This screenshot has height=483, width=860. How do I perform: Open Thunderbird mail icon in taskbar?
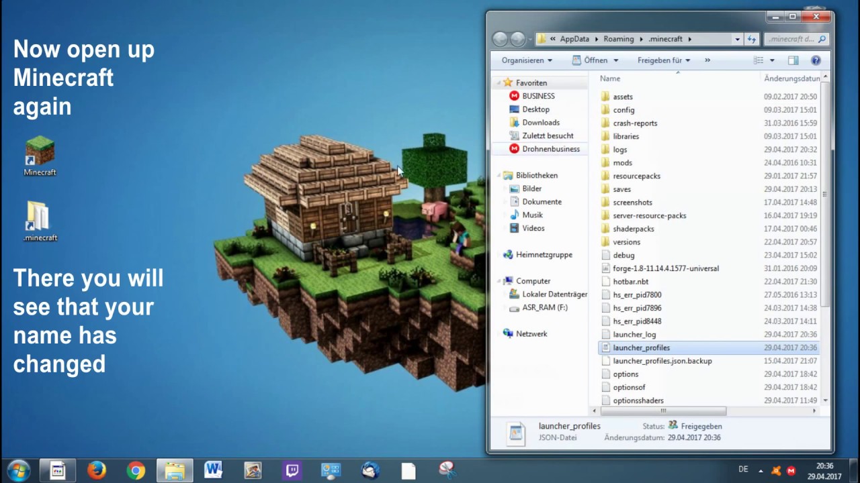pos(370,470)
